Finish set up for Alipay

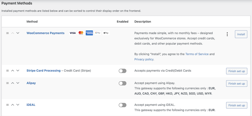(237, 83)
